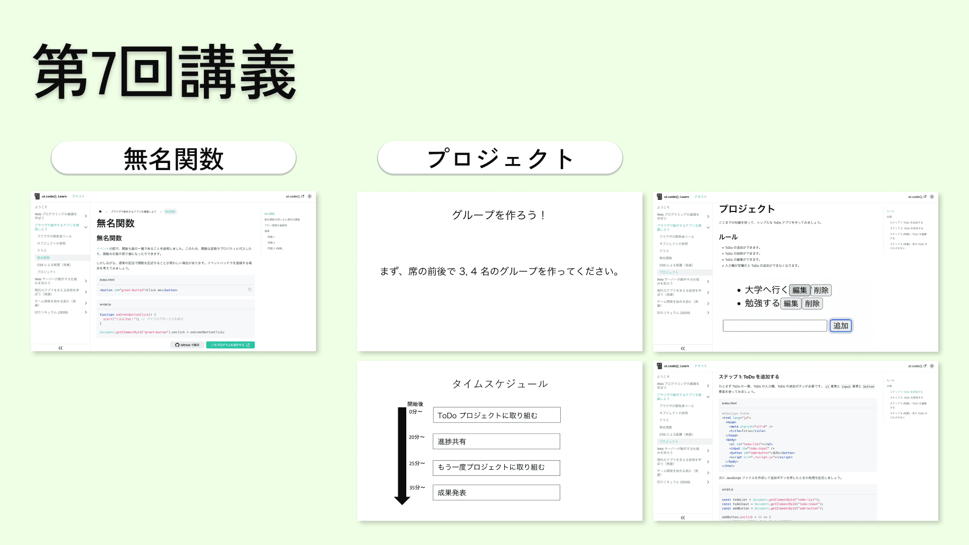Click 削除 button next to 勉強する
969x545 pixels.
[x=812, y=303]
